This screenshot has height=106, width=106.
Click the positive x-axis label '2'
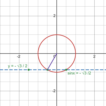tap(94, 56)
